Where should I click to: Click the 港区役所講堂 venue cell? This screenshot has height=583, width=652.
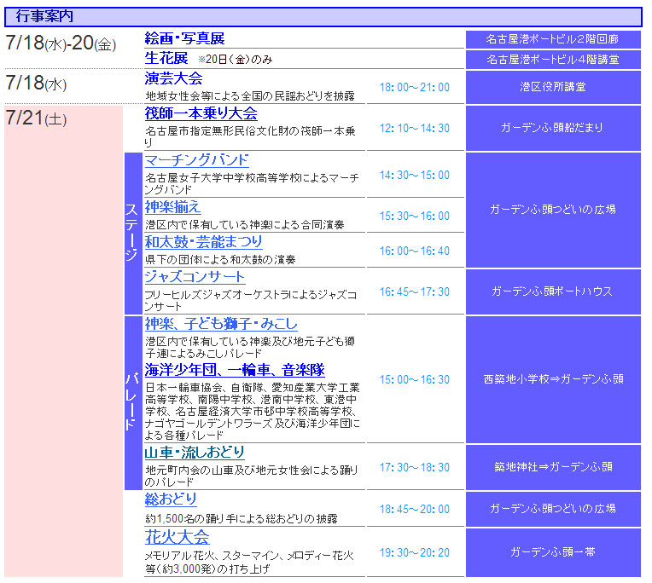(x=552, y=87)
